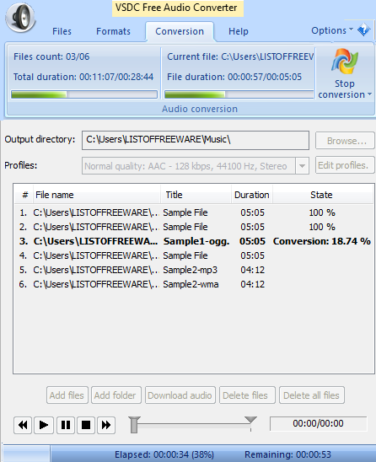376x462 pixels.
Task: Click the Output directory path field
Action: (196, 140)
